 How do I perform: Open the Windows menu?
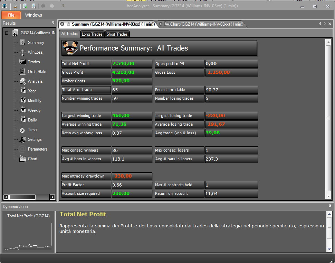coord(33,15)
